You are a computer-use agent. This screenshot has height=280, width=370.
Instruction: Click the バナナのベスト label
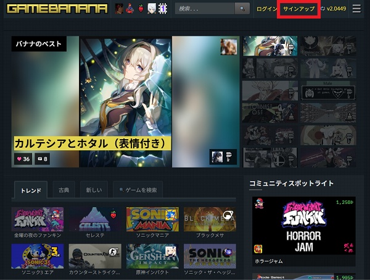[39, 44]
